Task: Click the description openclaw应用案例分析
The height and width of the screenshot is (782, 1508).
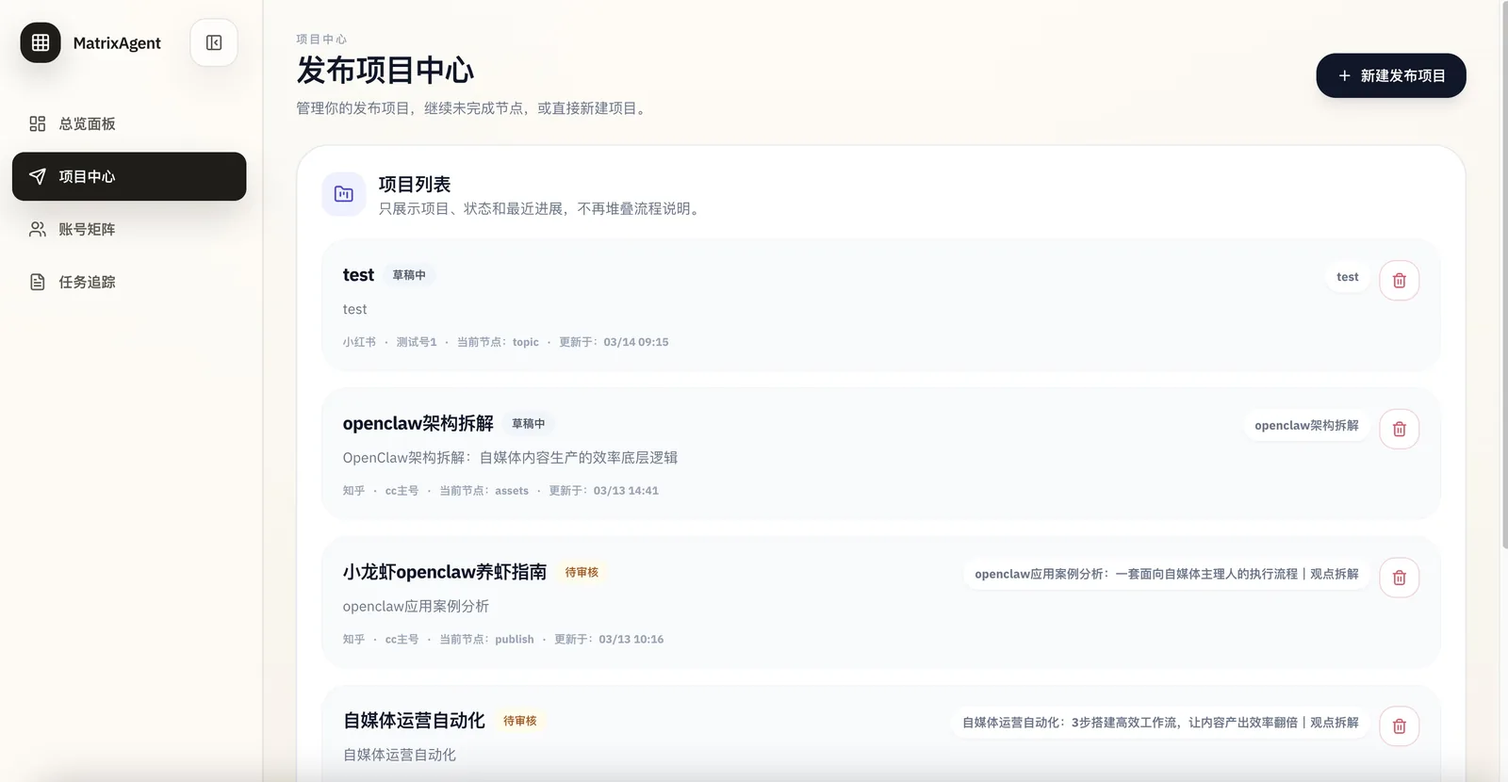Action: point(416,607)
